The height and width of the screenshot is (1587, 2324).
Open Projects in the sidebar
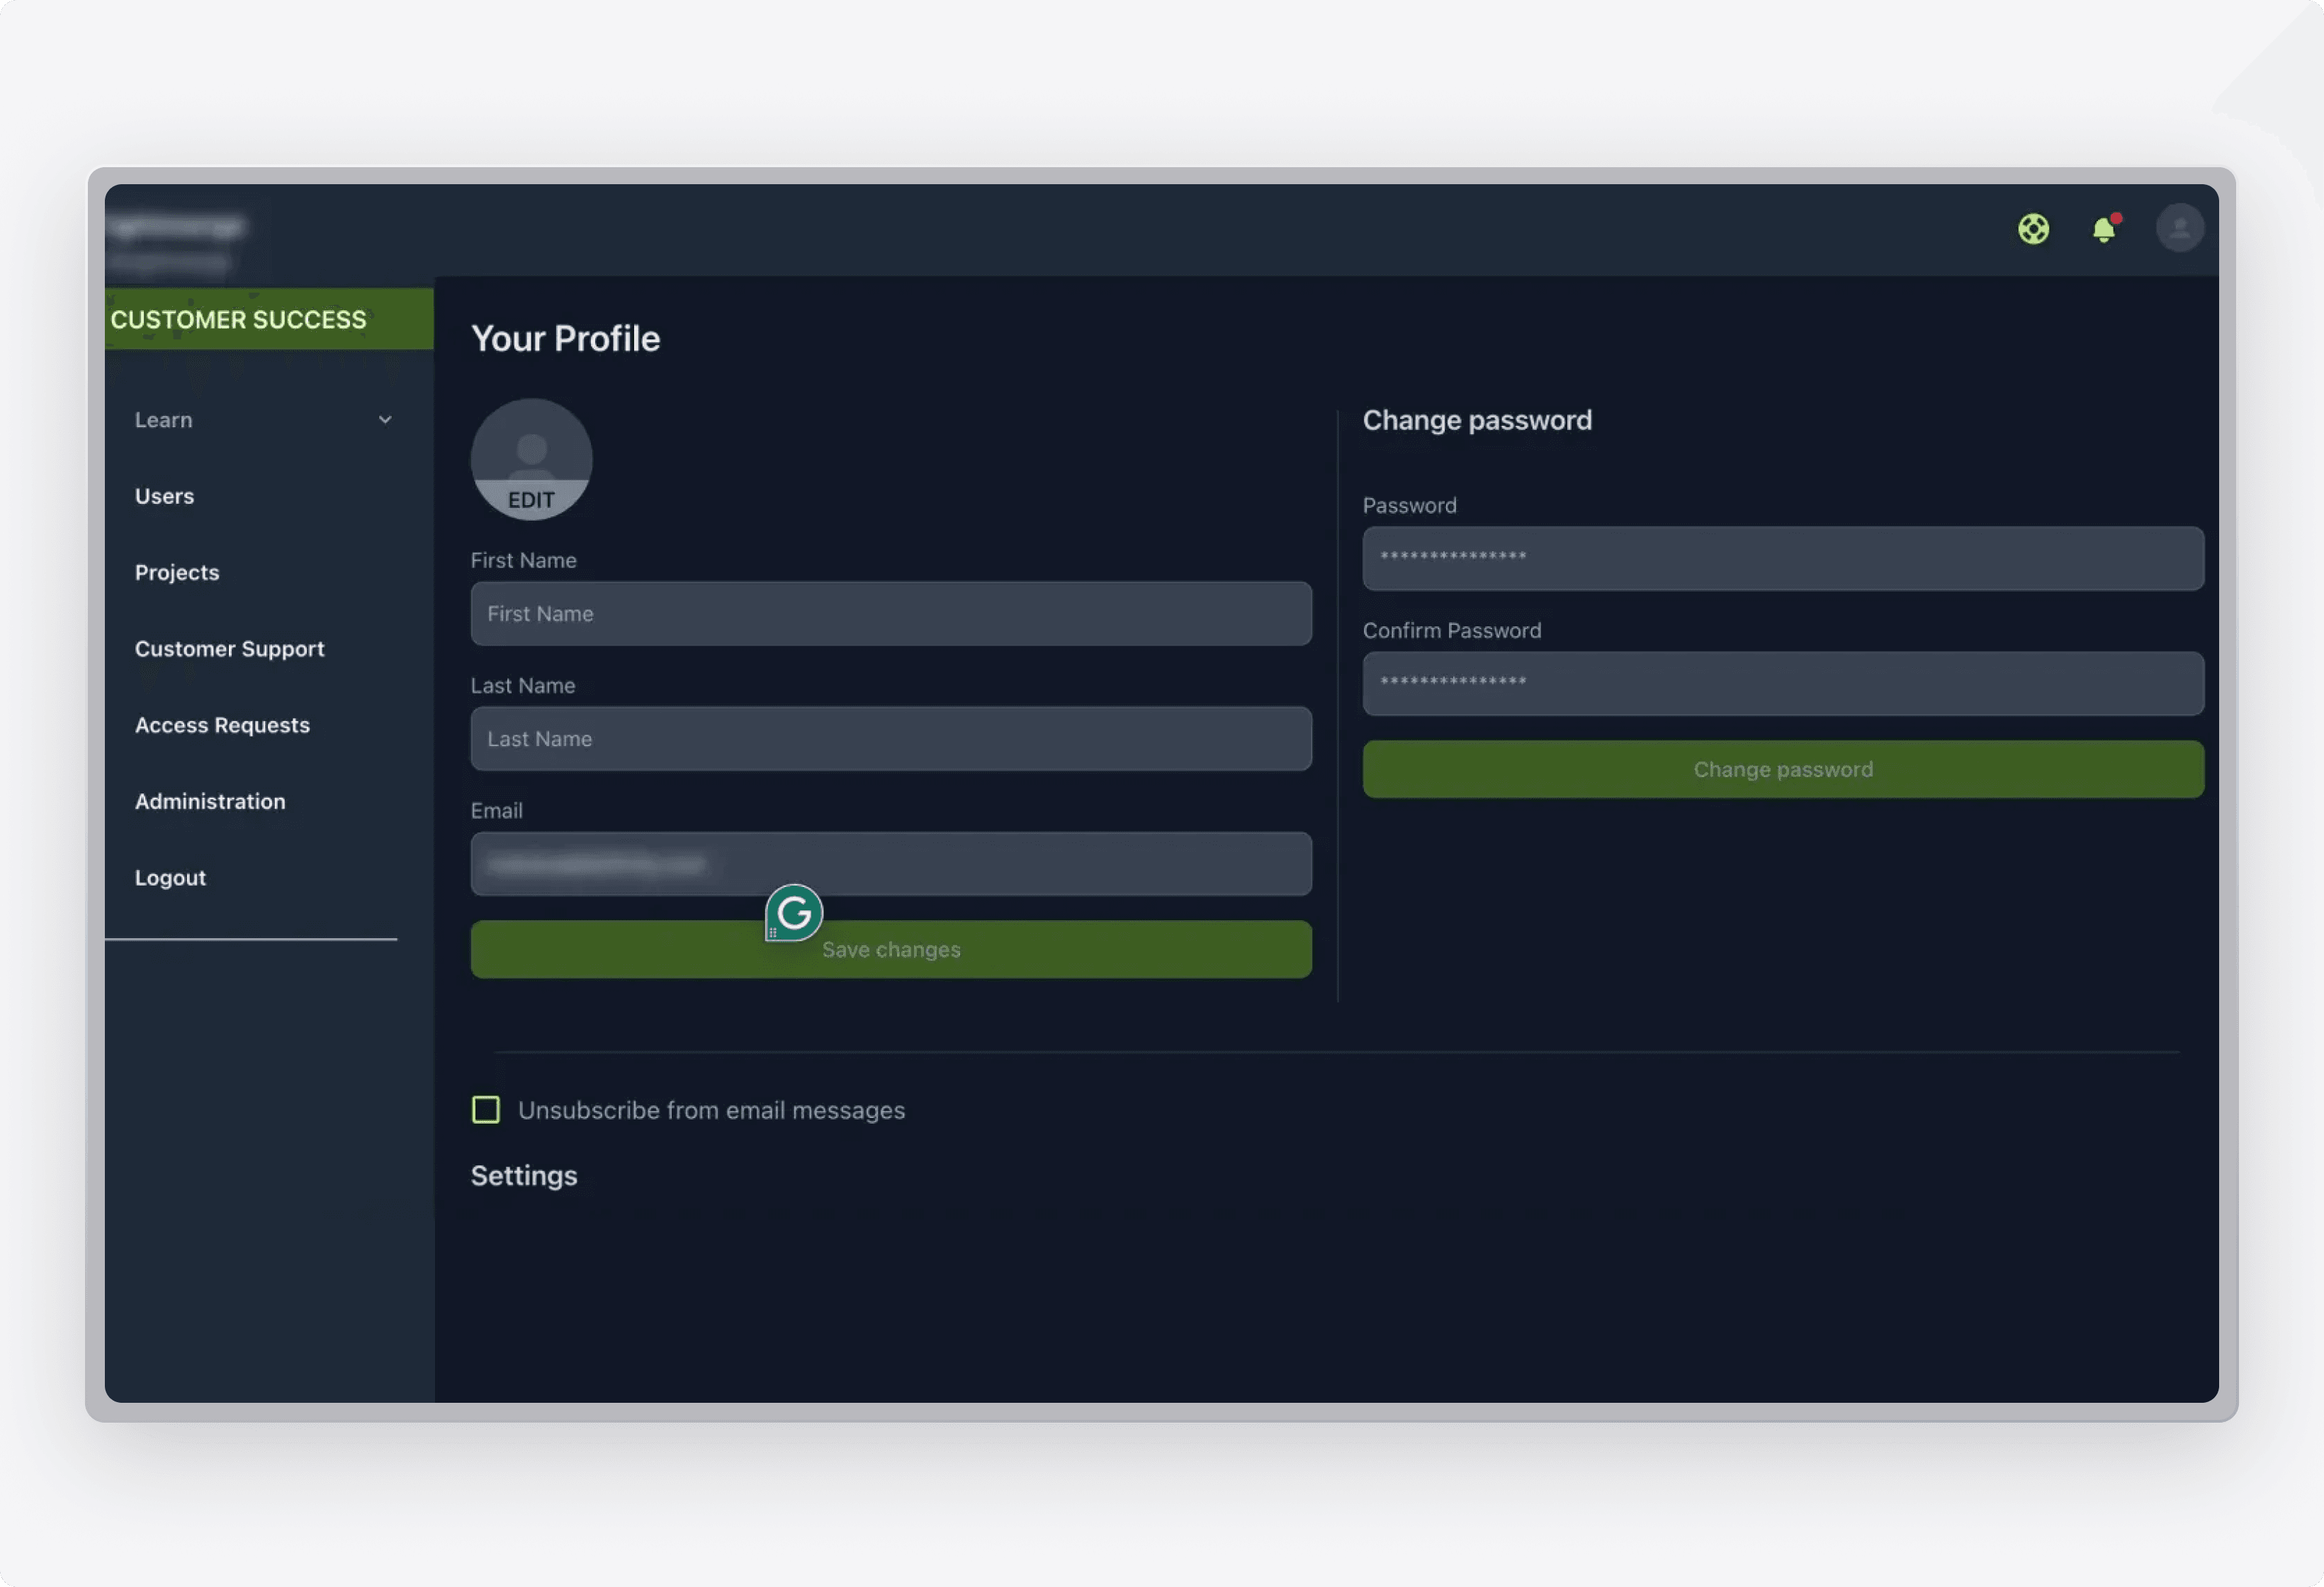[x=177, y=572]
